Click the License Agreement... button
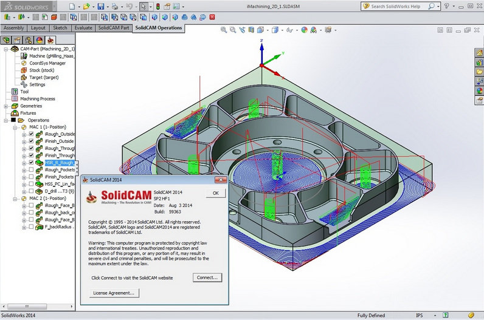484x320 pixels. (114, 293)
